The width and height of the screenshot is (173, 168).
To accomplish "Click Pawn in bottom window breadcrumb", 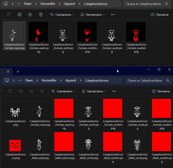I will coord(29,80).
